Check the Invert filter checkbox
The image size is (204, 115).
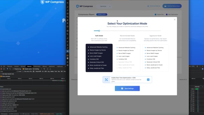[18, 72]
